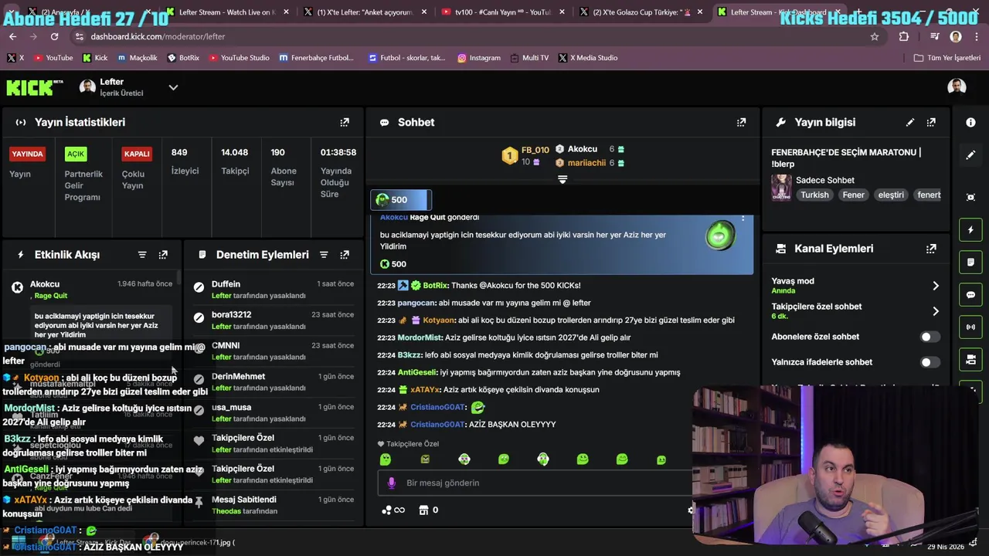Click the screen capture icon in the right sidebar
Viewport: 989px width, 556px height.
(x=970, y=198)
